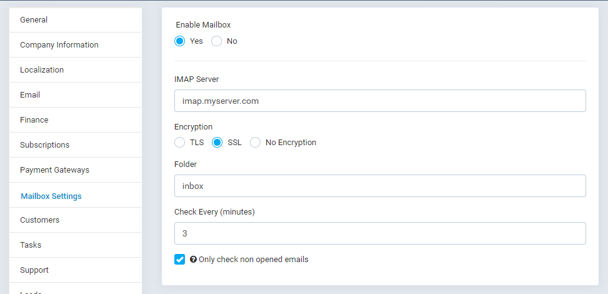Click the help question mark icon
Viewport: 608px width, 294px height.
(193, 259)
